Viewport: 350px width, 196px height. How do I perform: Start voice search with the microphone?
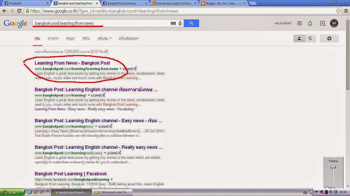(180, 23)
